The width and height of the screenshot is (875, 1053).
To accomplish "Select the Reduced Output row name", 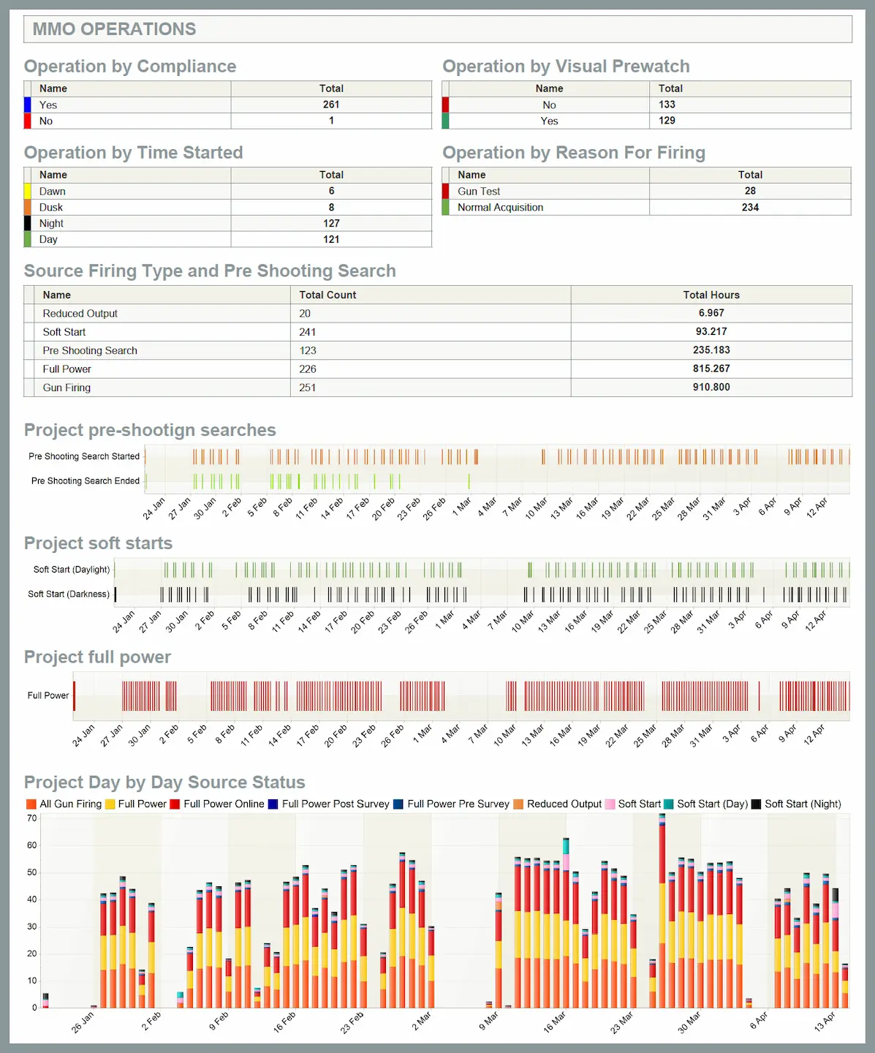I will coord(80,314).
